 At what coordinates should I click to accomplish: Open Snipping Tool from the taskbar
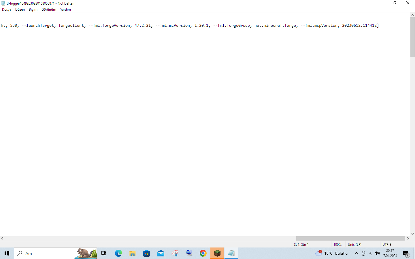tap(175, 253)
